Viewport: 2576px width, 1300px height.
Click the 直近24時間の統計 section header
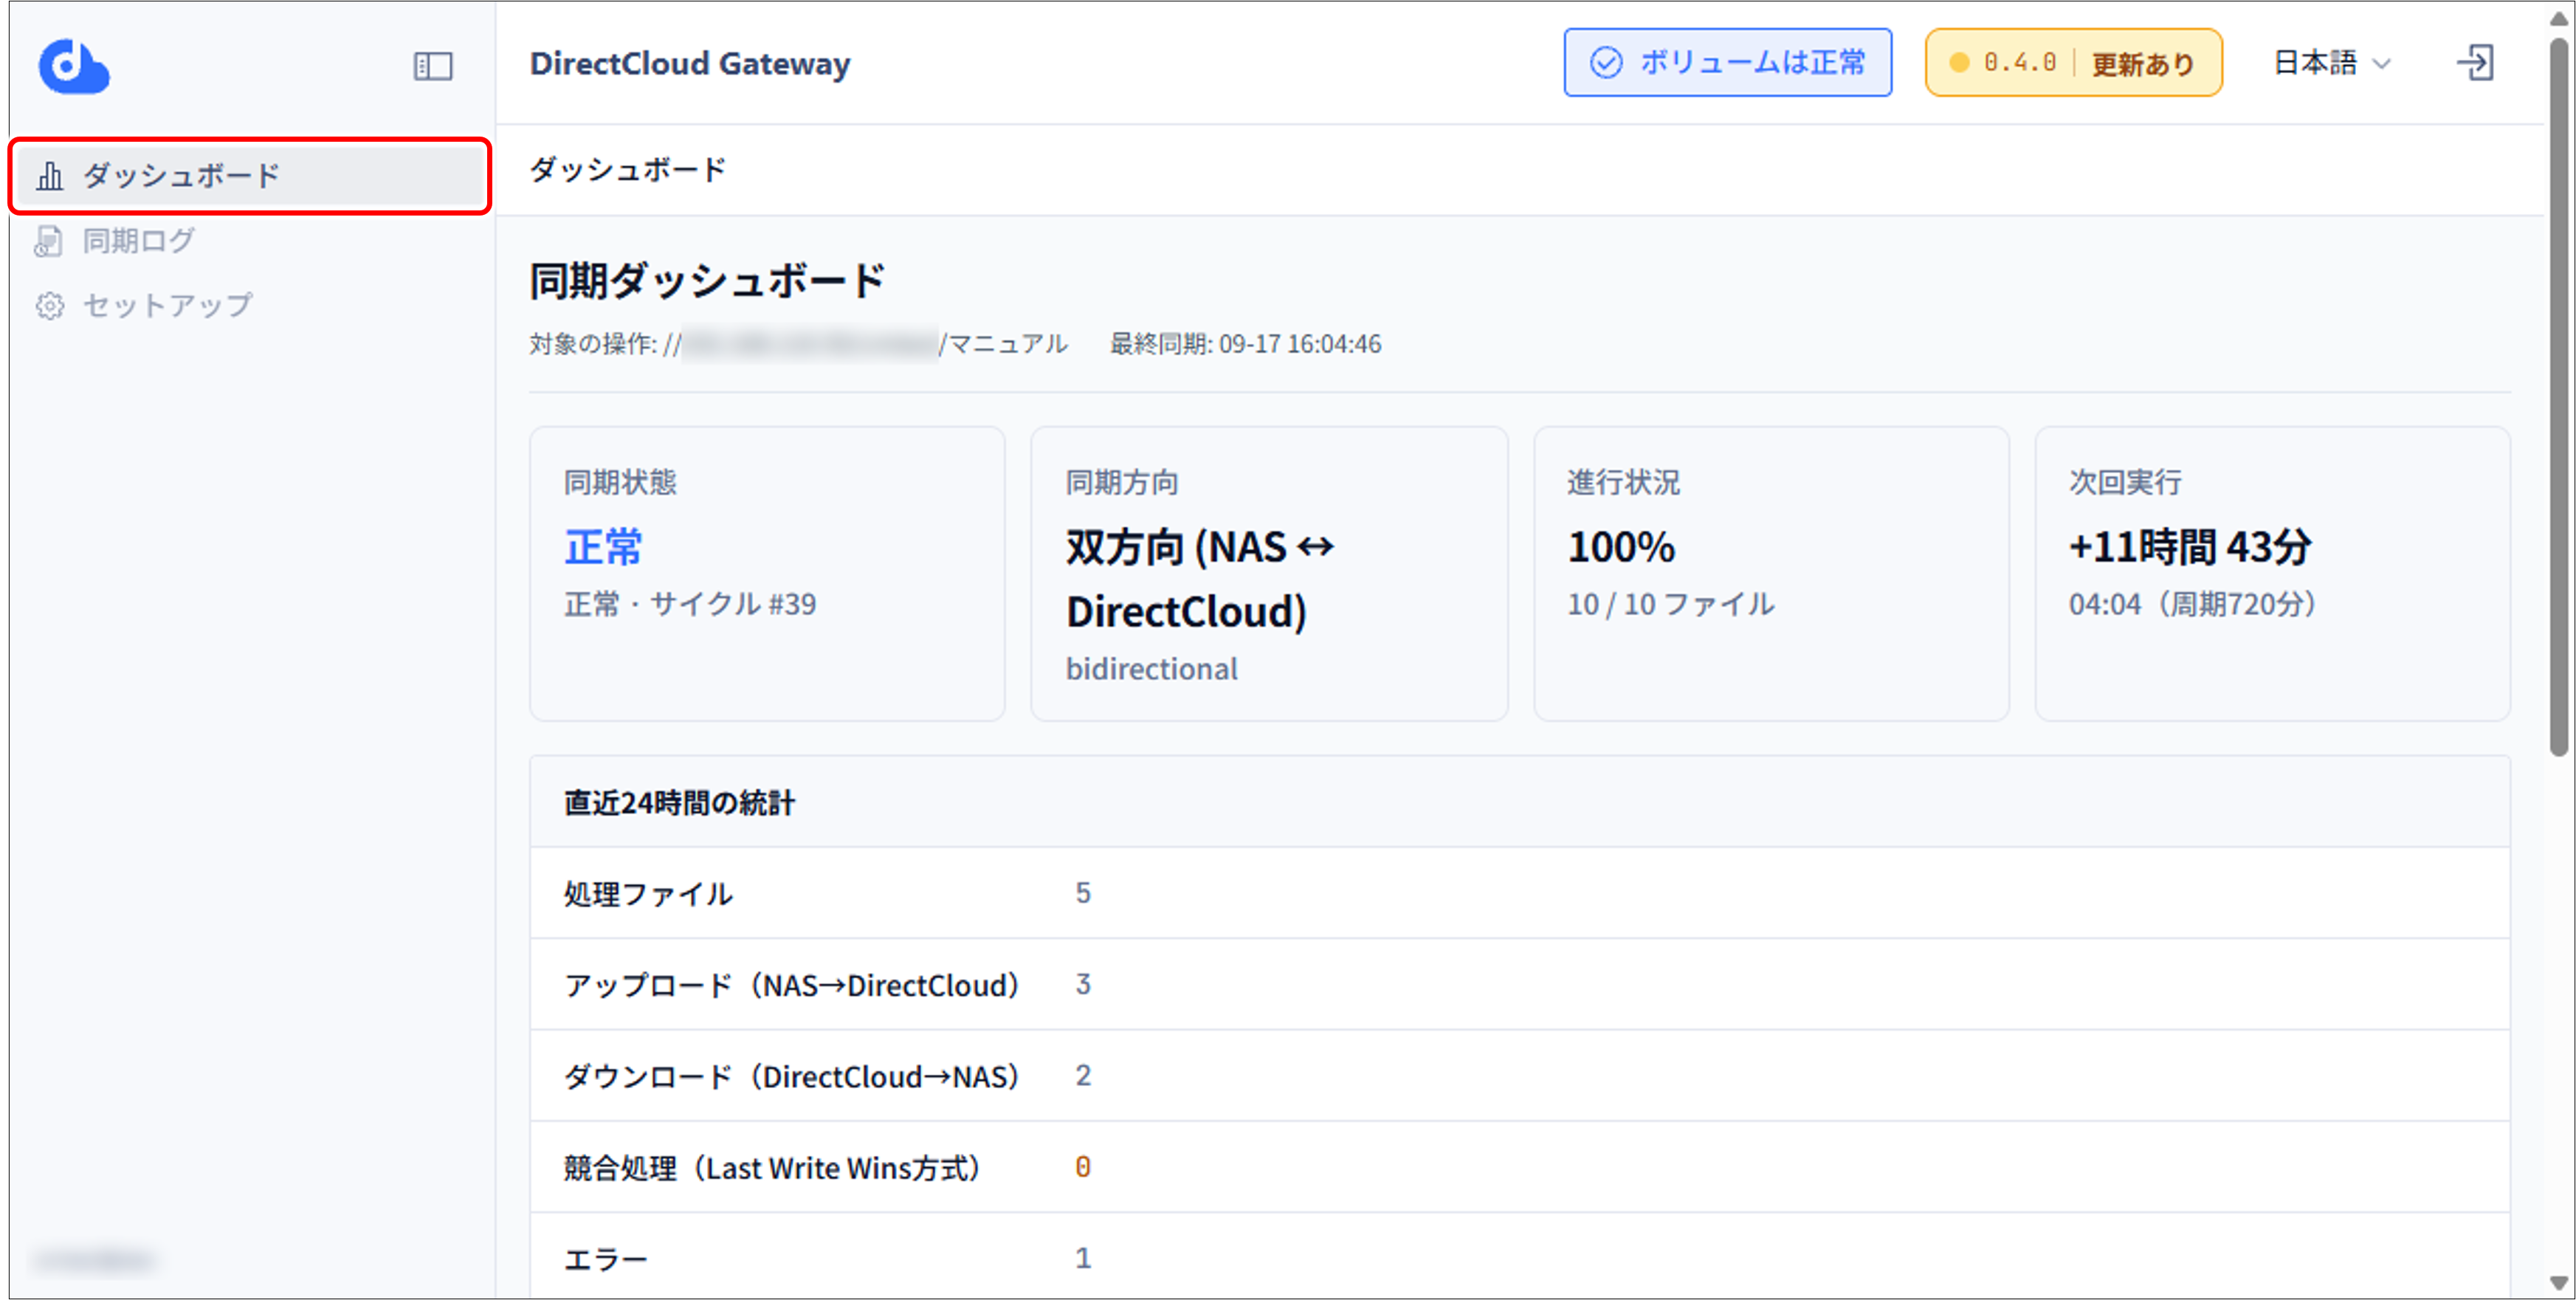(679, 803)
